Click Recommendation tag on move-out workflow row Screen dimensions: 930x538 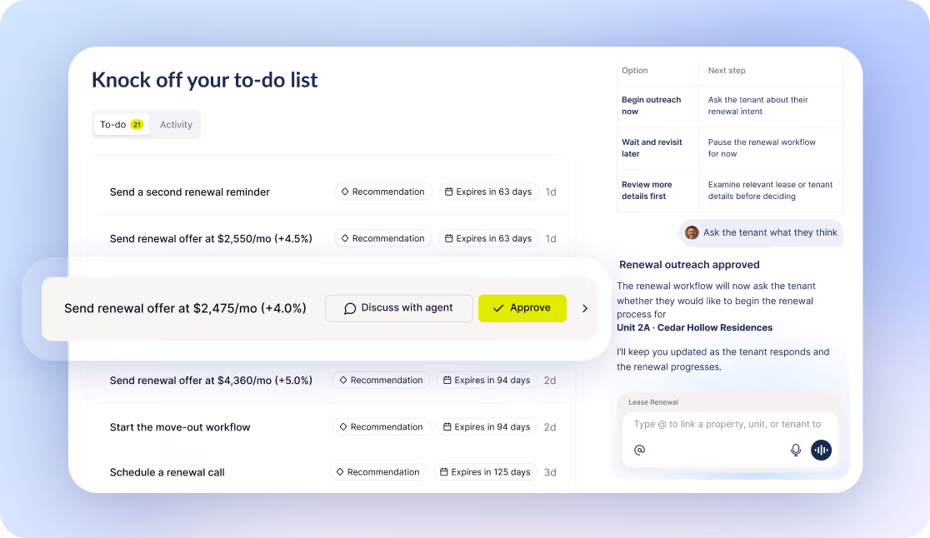click(382, 426)
